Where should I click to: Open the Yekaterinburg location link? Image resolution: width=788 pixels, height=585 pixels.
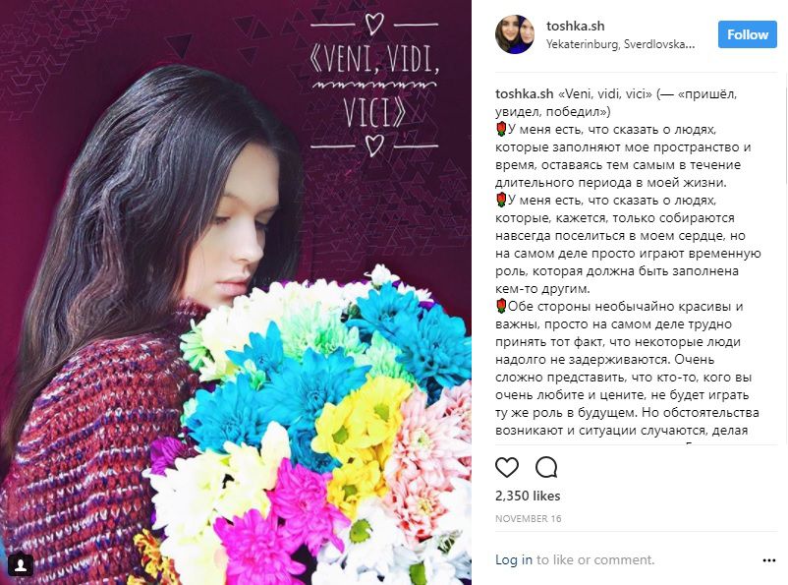(x=621, y=44)
